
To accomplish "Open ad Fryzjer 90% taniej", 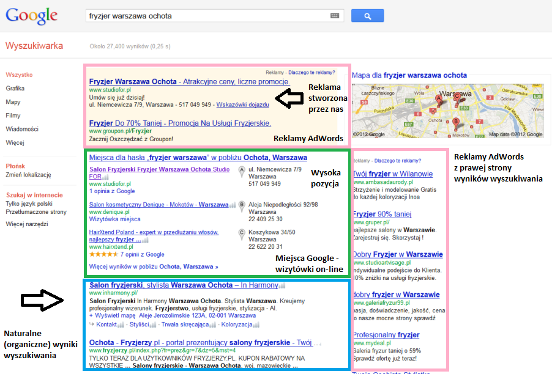I will pyautogui.click(x=382, y=214).
